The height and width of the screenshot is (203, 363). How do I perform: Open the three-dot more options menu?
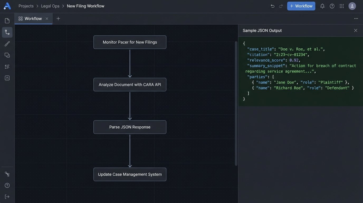(356, 19)
